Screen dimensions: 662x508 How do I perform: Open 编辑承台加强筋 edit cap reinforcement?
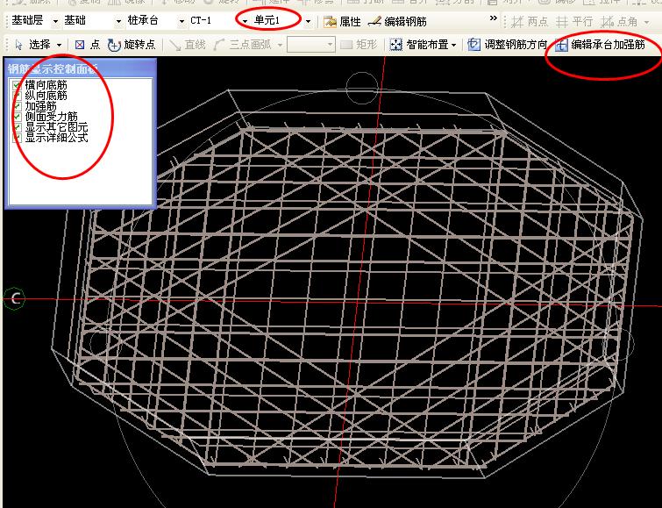click(600, 45)
